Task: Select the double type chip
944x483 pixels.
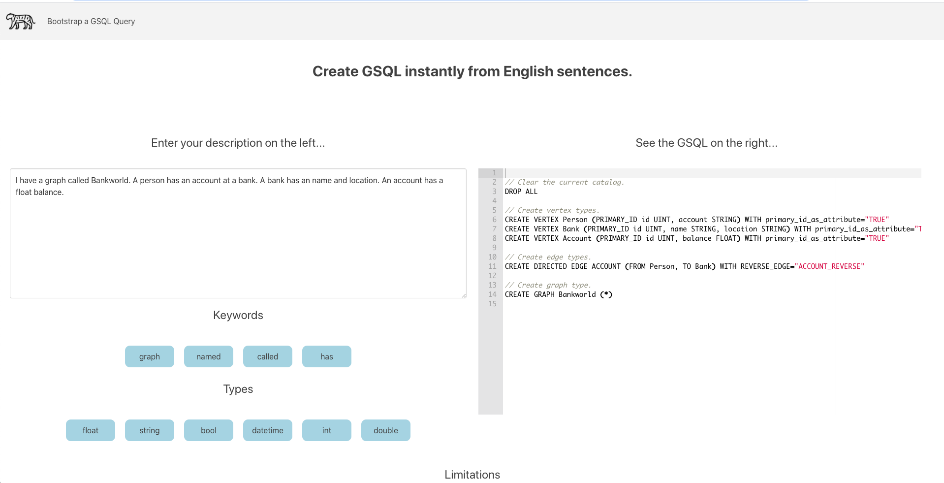Action: pyautogui.click(x=386, y=430)
